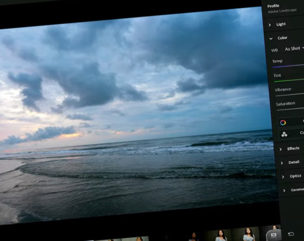The height and width of the screenshot is (241, 304).
Task: Expand the Effects panel
Action: (290, 149)
